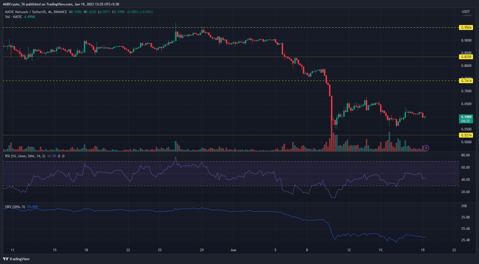Click the OBV value 25.45B
Viewport: 479px width, 264px height.
coord(32,207)
